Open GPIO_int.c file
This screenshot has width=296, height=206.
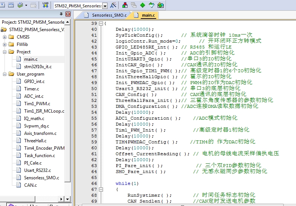pos(34,82)
